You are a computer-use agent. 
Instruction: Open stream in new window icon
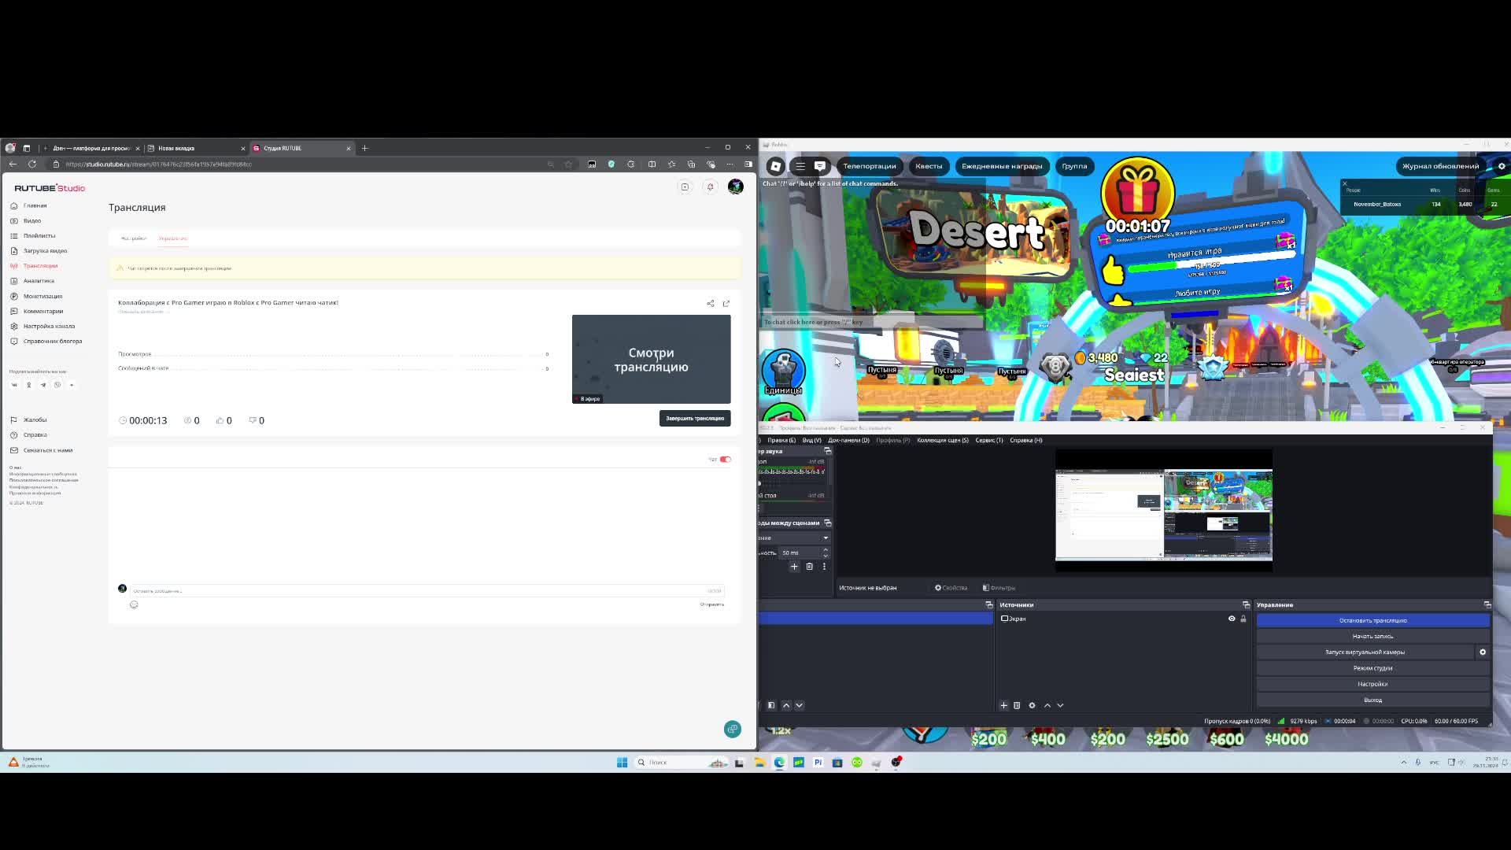pyautogui.click(x=726, y=303)
